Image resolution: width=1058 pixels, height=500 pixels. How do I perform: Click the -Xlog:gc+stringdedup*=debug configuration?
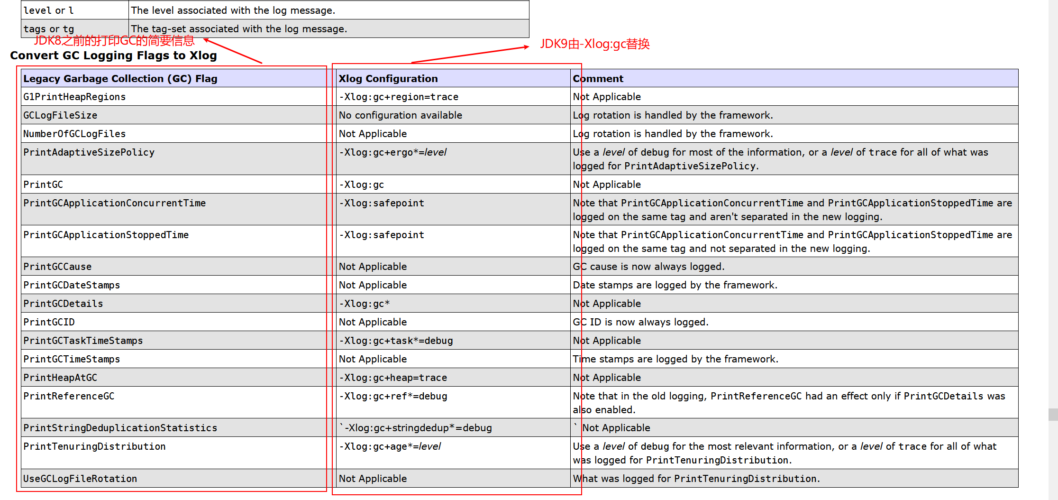click(x=416, y=428)
